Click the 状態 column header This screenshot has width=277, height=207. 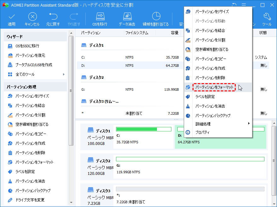(263, 33)
